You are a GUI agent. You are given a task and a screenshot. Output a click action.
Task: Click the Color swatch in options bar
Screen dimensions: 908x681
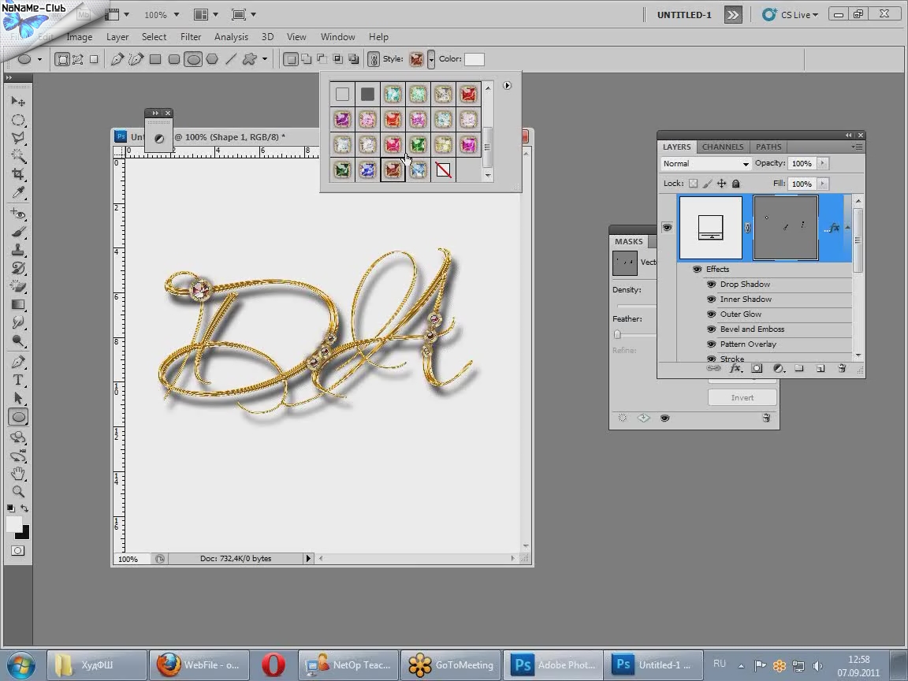(474, 59)
